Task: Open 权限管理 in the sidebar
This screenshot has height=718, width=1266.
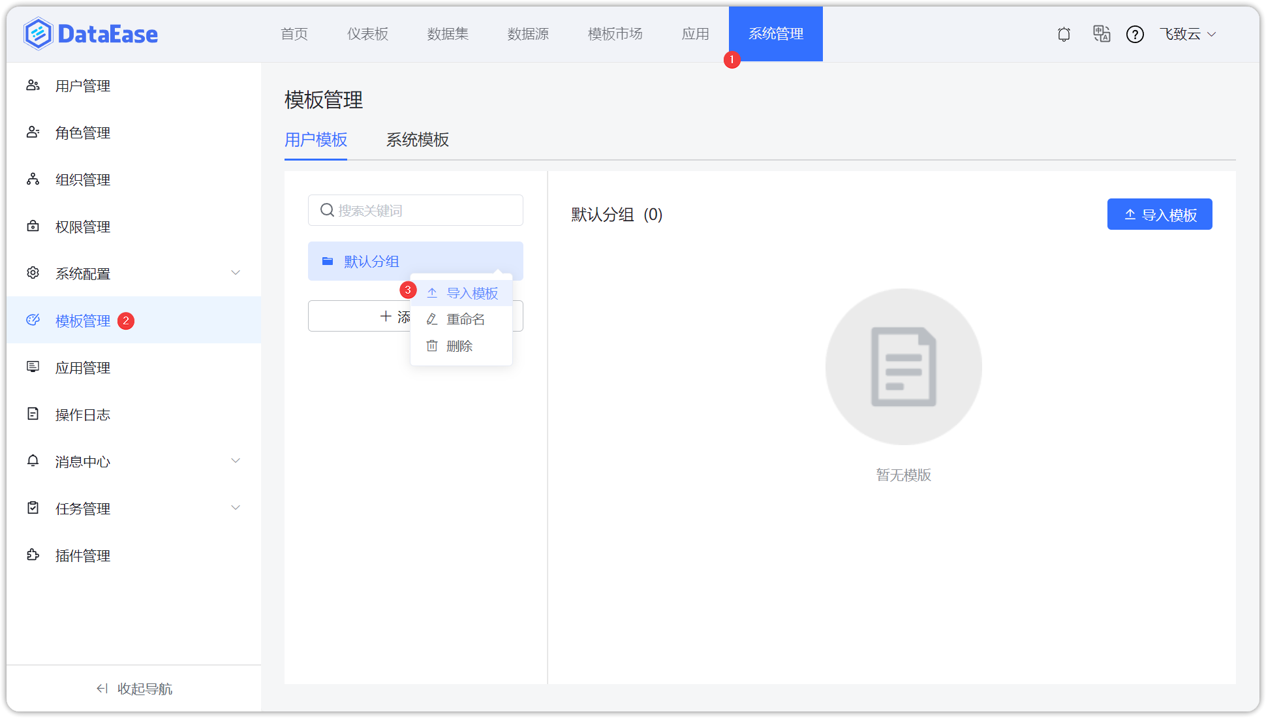Action: tap(134, 226)
